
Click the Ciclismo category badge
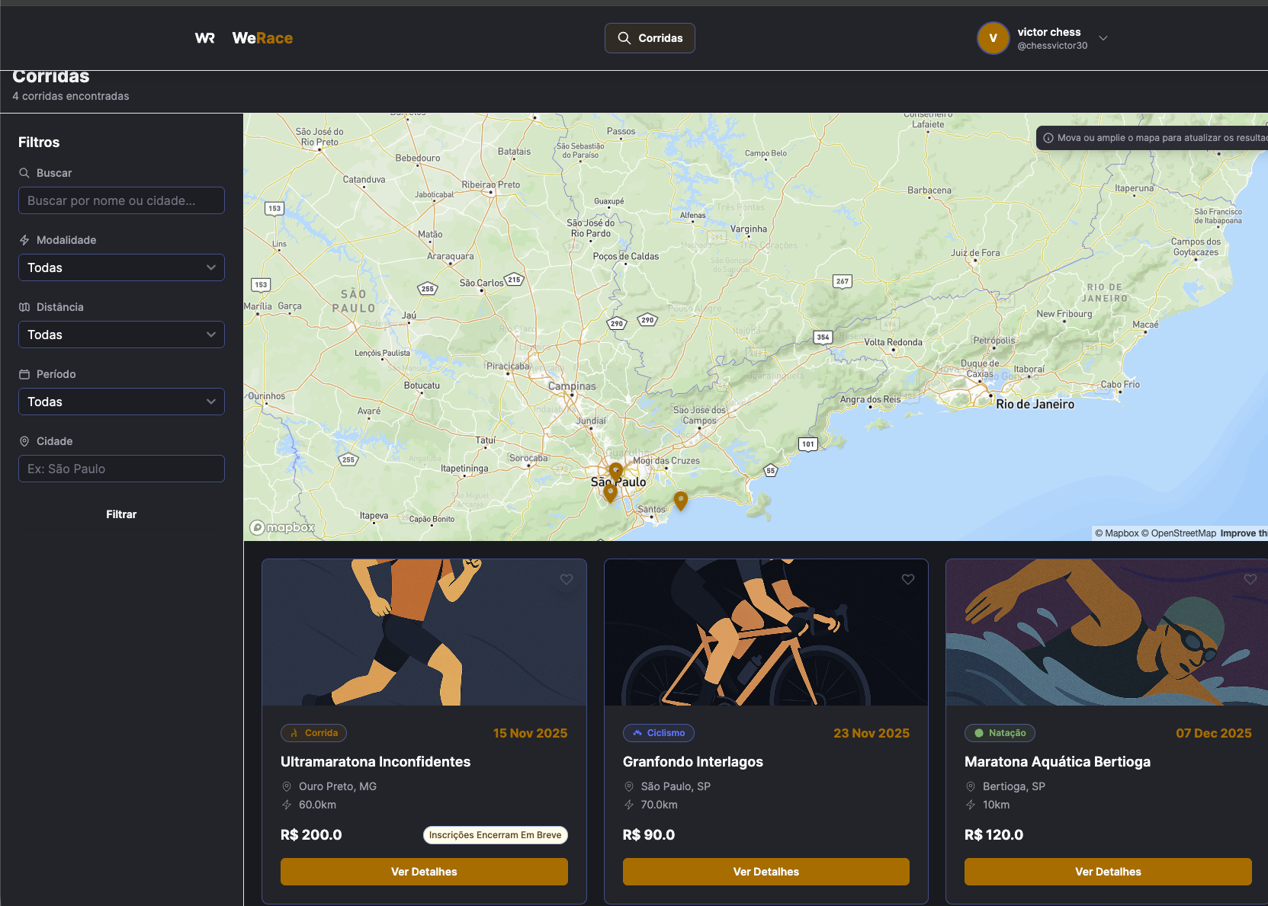658,733
